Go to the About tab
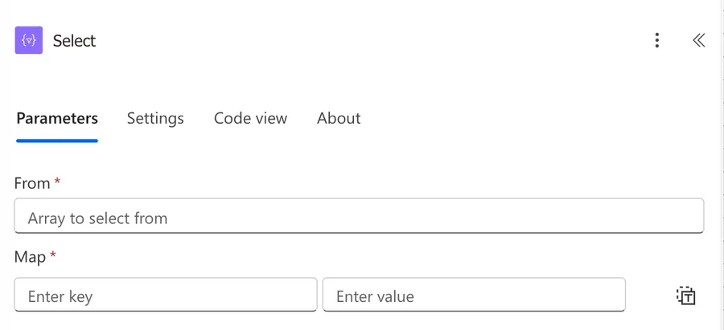 click(x=339, y=119)
